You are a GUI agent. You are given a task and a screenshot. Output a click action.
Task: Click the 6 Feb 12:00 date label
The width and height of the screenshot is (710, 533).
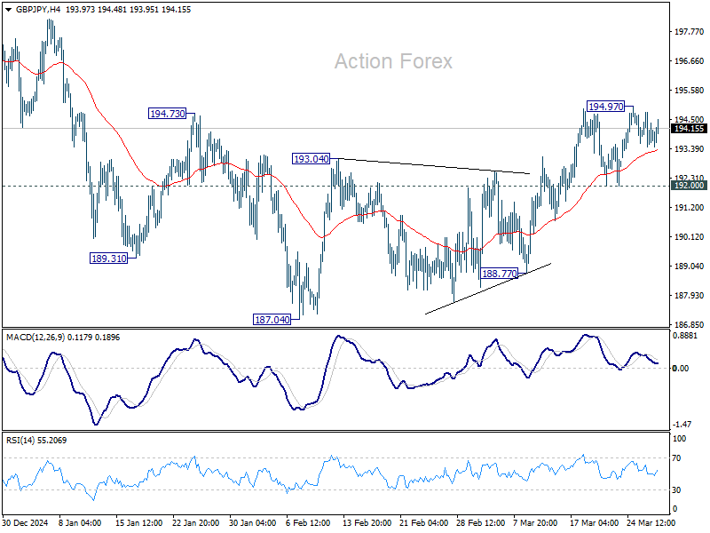click(x=308, y=522)
